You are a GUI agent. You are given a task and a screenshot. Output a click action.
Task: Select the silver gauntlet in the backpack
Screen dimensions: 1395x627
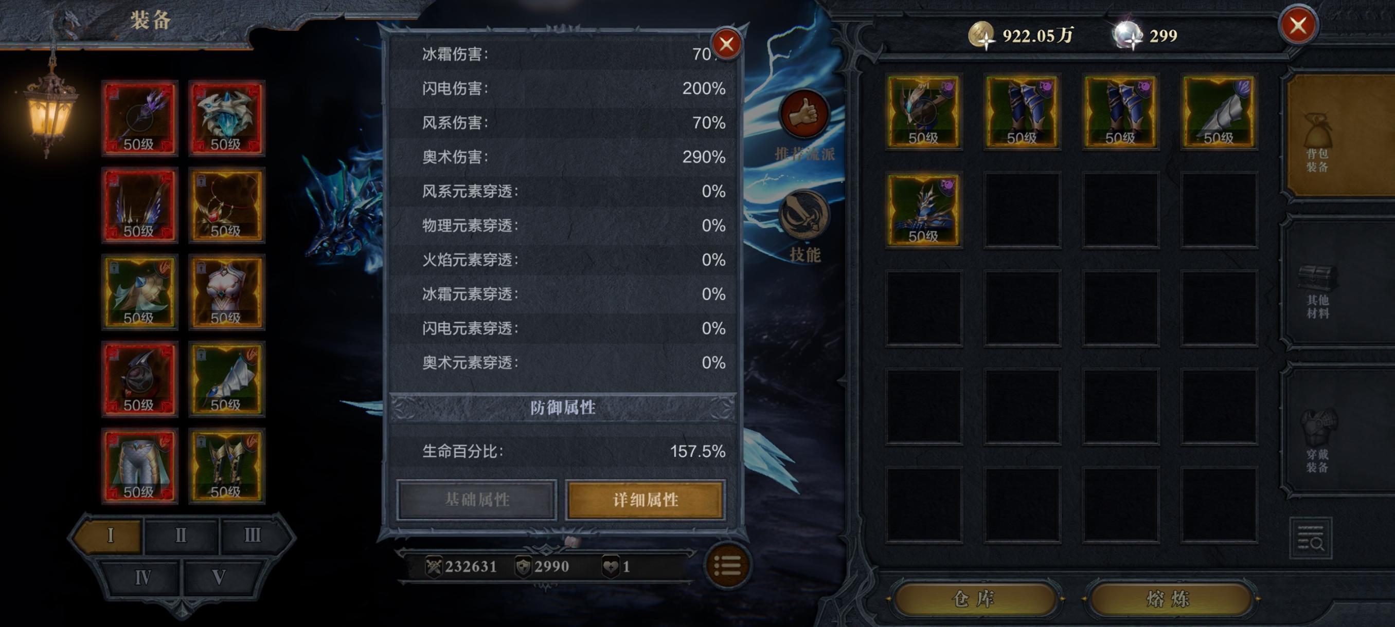coord(1219,112)
